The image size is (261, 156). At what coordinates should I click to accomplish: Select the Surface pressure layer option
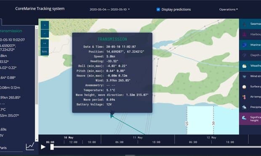coord(250,87)
